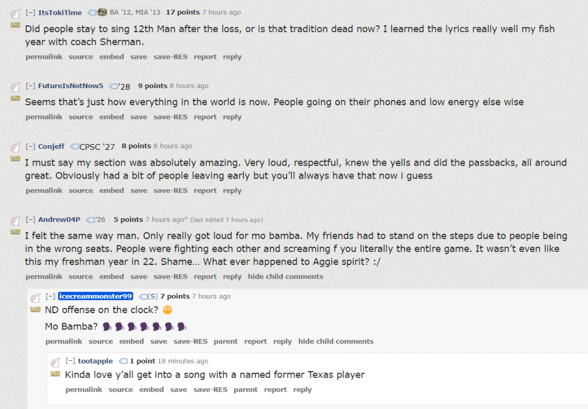Collapse Andrew04P's comment thread
The width and height of the screenshot is (588, 409).
[x=31, y=220]
